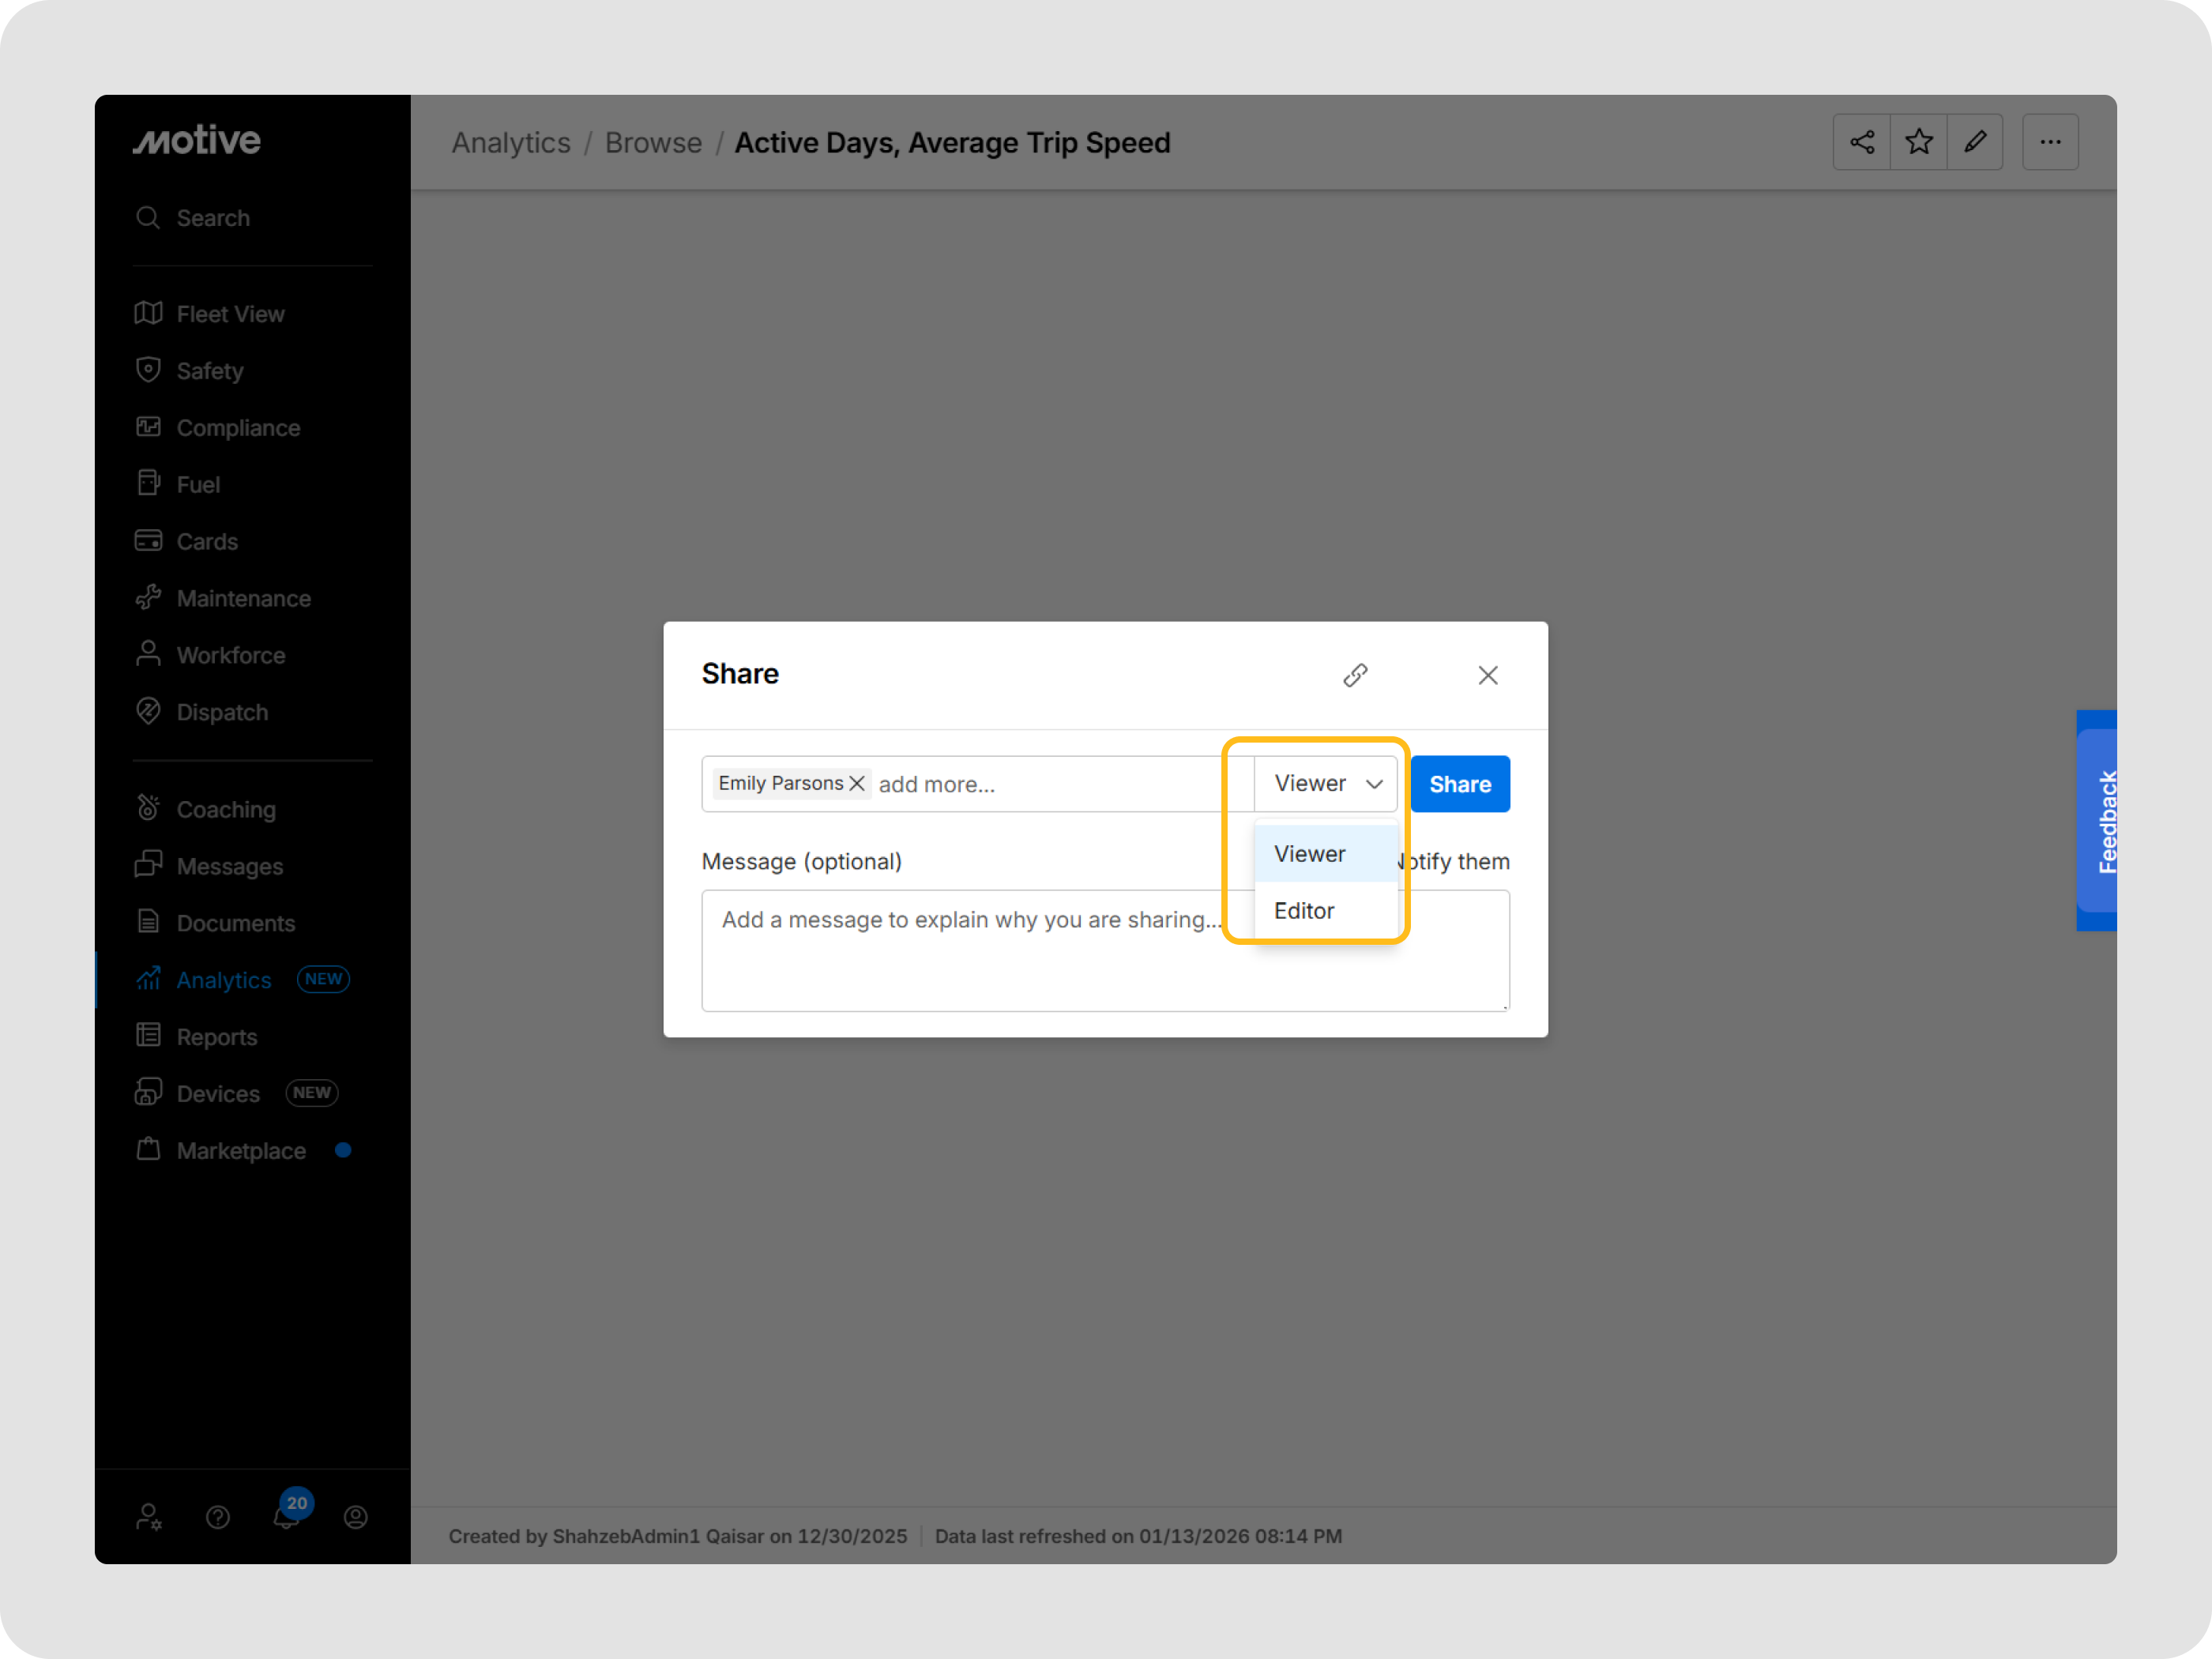Select Editor from the permission dropdown
Viewport: 2212px width, 1659px height.
pos(1303,910)
